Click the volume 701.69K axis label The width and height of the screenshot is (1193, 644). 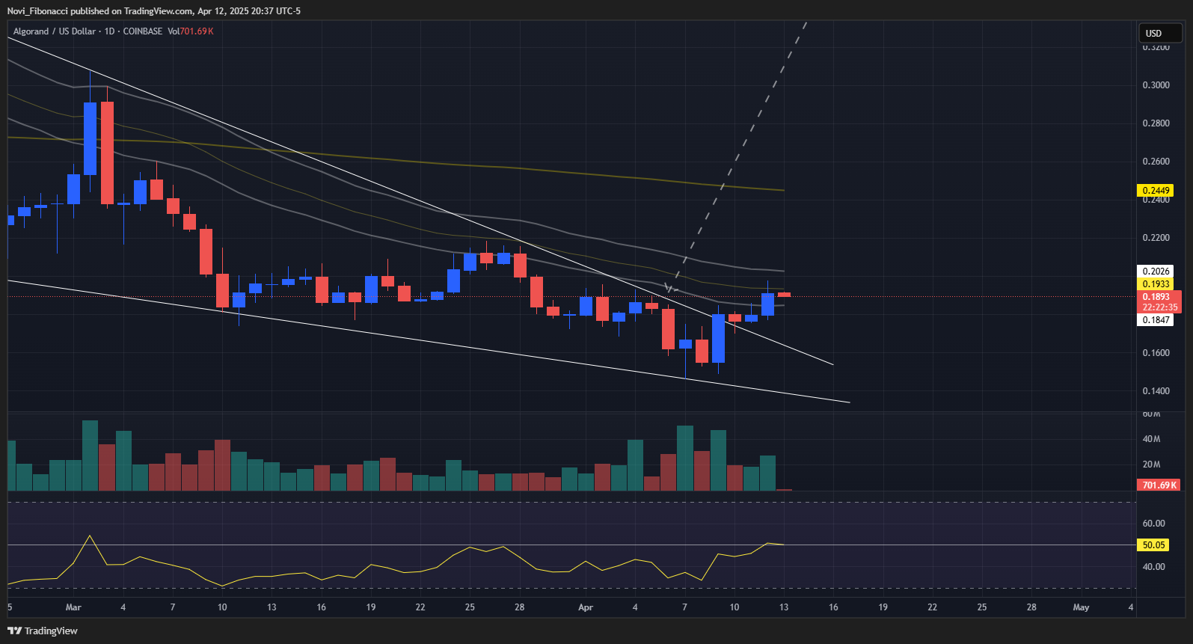point(1159,485)
